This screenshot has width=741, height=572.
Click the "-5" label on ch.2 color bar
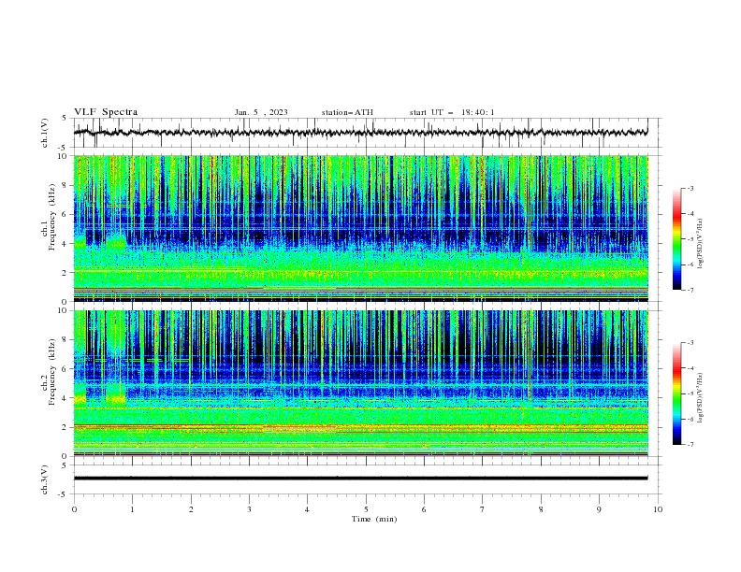coord(690,393)
